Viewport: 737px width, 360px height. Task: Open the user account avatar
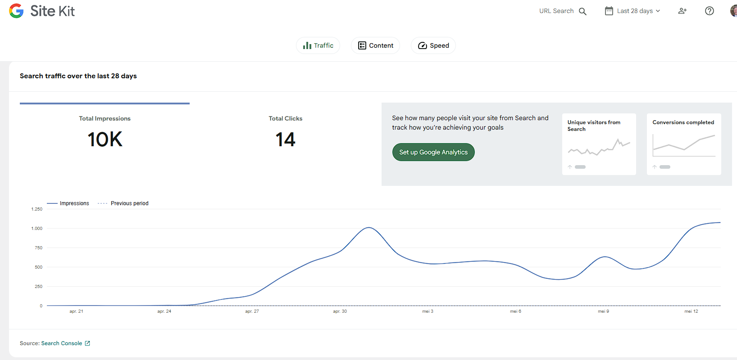point(734,11)
